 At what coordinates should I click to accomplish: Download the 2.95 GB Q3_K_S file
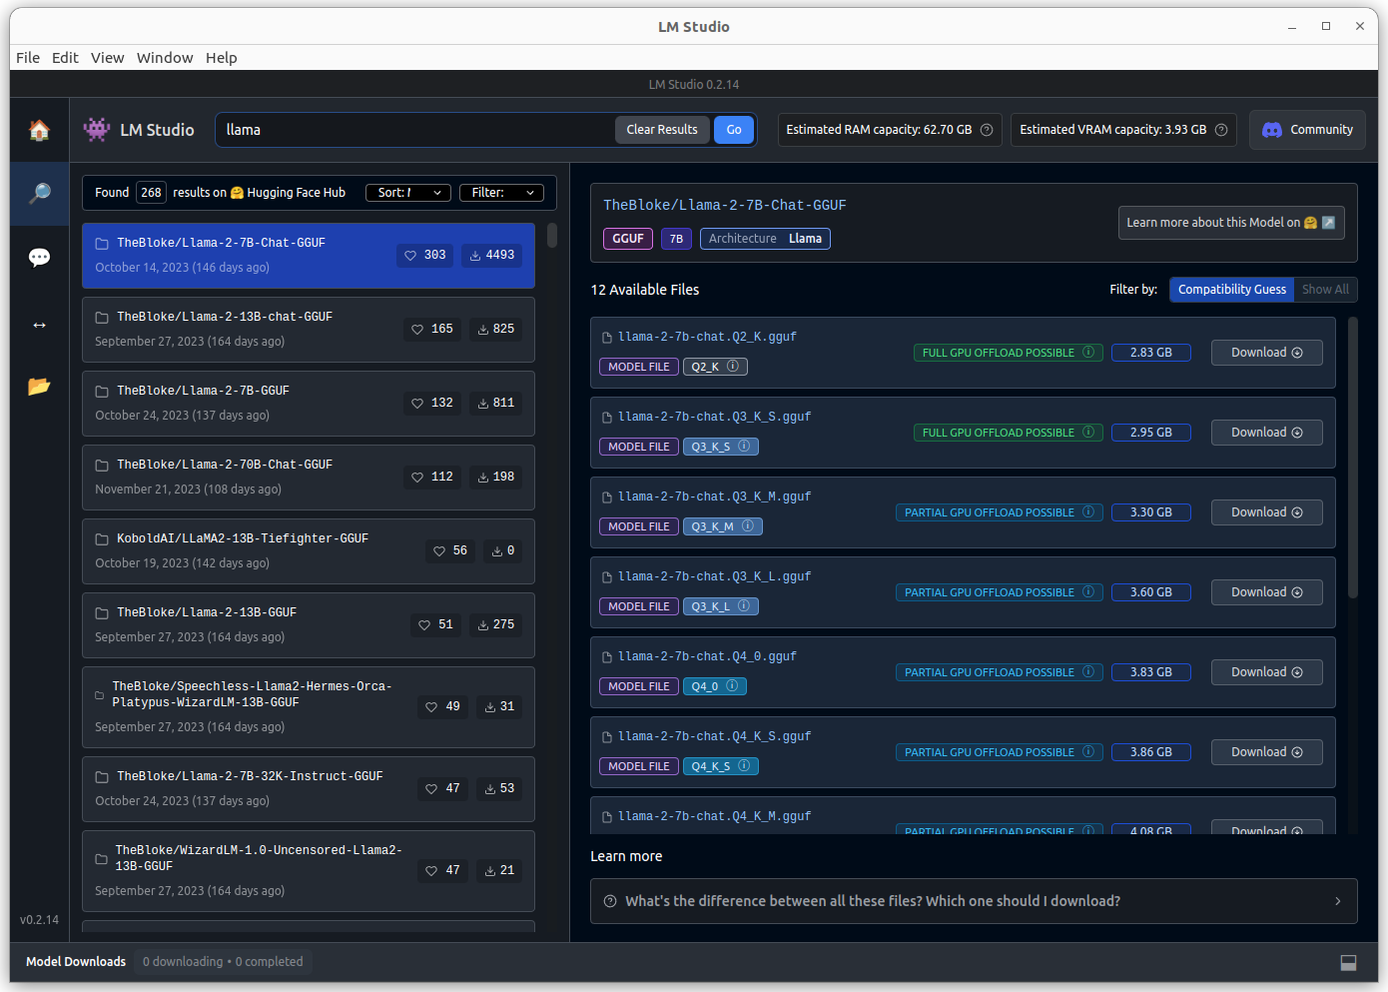tap(1266, 433)
